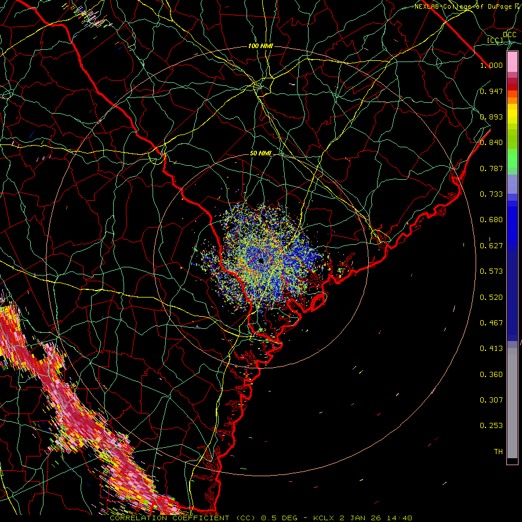Click the 0.520 scale value
Viewport: 522px width, 522px height.
tap(491, 298)
